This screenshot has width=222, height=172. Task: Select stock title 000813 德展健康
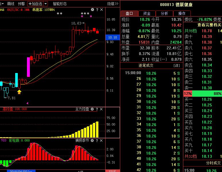176,5
